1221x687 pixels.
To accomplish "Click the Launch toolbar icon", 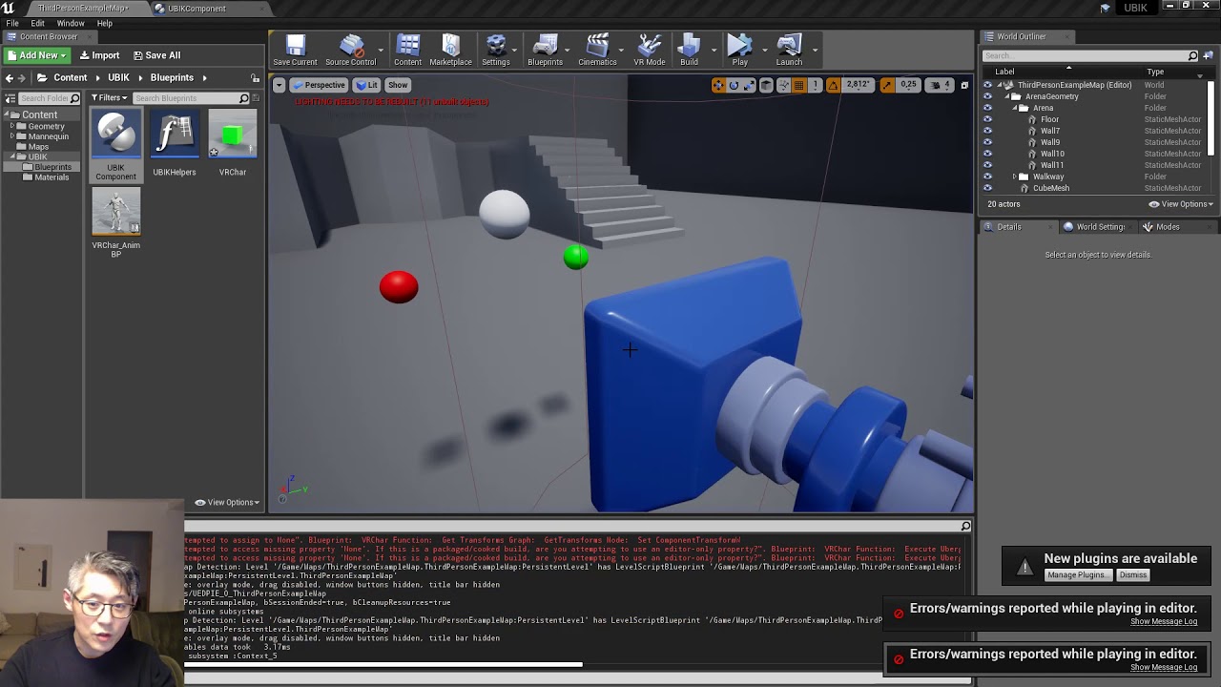I will click(x=789, y=51).
